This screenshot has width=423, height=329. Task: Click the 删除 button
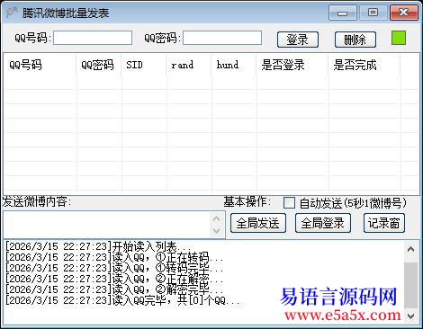click(355, 40)
